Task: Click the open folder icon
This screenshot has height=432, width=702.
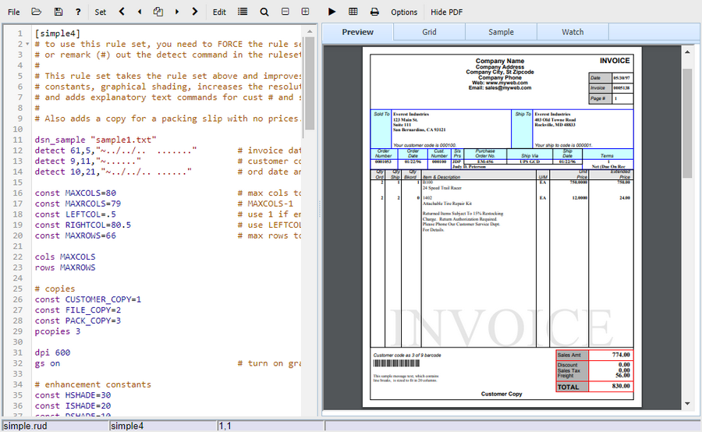Action: coord(36,12)
